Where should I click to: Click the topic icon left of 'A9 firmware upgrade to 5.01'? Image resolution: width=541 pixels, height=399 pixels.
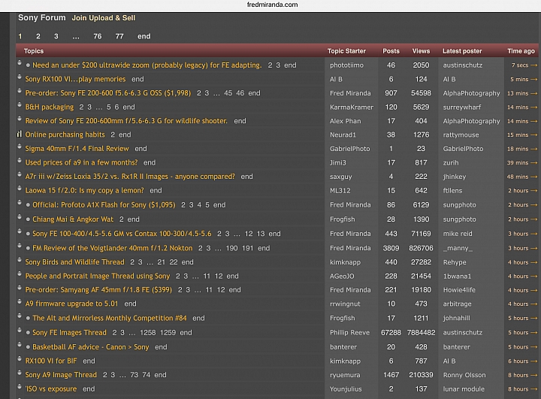click(x=20, y=301)
